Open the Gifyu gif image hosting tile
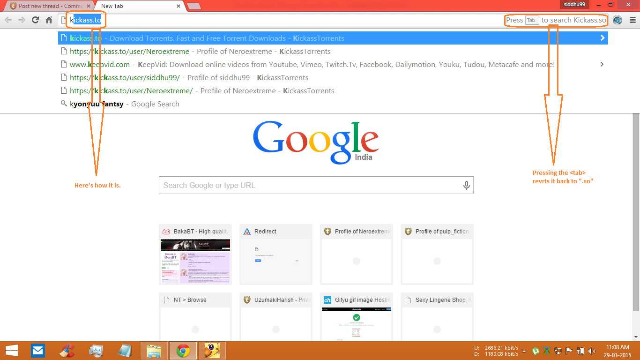Screen dimensions: 640x360 click(357, 316)
